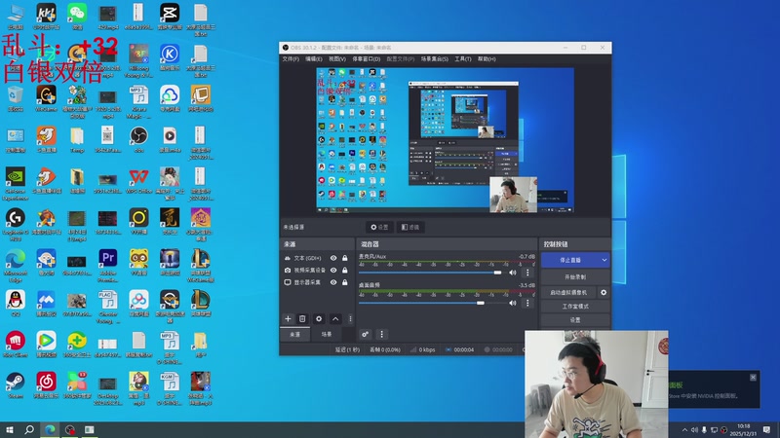Open source 设置 button above the sources panel
Screen dimensions: 780x438
[379, 227]
